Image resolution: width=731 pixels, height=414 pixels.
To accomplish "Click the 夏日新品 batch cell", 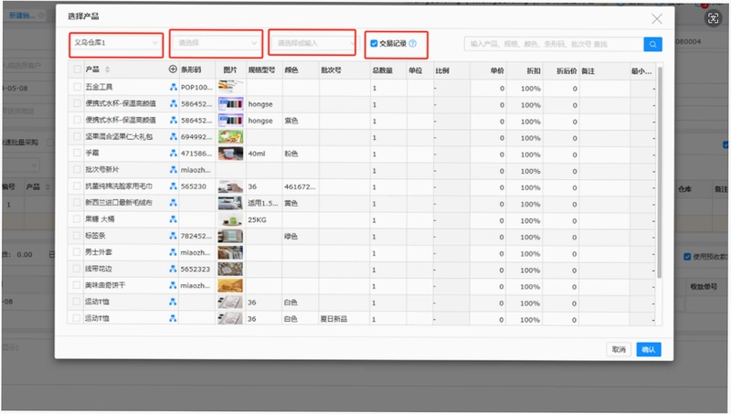I will click(334, 319).
